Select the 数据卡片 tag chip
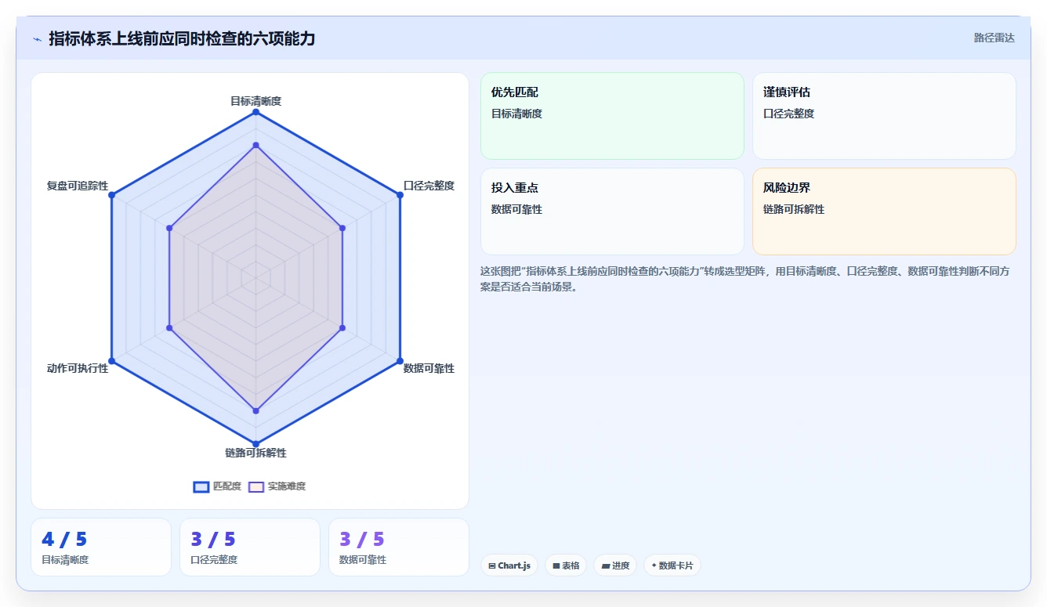1047x607 pixels. 672,565
